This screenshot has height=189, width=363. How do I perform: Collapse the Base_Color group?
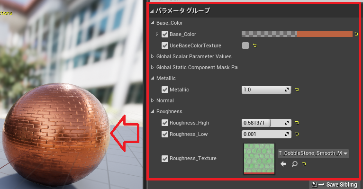[152, 23]
